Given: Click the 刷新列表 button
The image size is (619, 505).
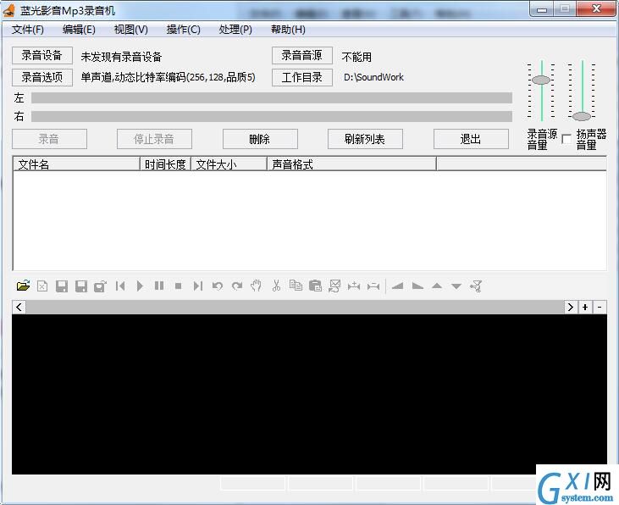Looking at the screenshot, I should tap(365, 139).
